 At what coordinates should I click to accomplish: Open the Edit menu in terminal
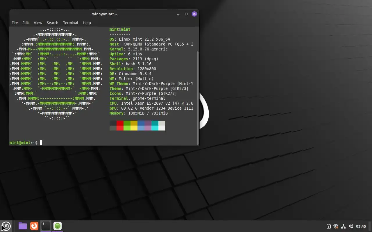(26, 23)
